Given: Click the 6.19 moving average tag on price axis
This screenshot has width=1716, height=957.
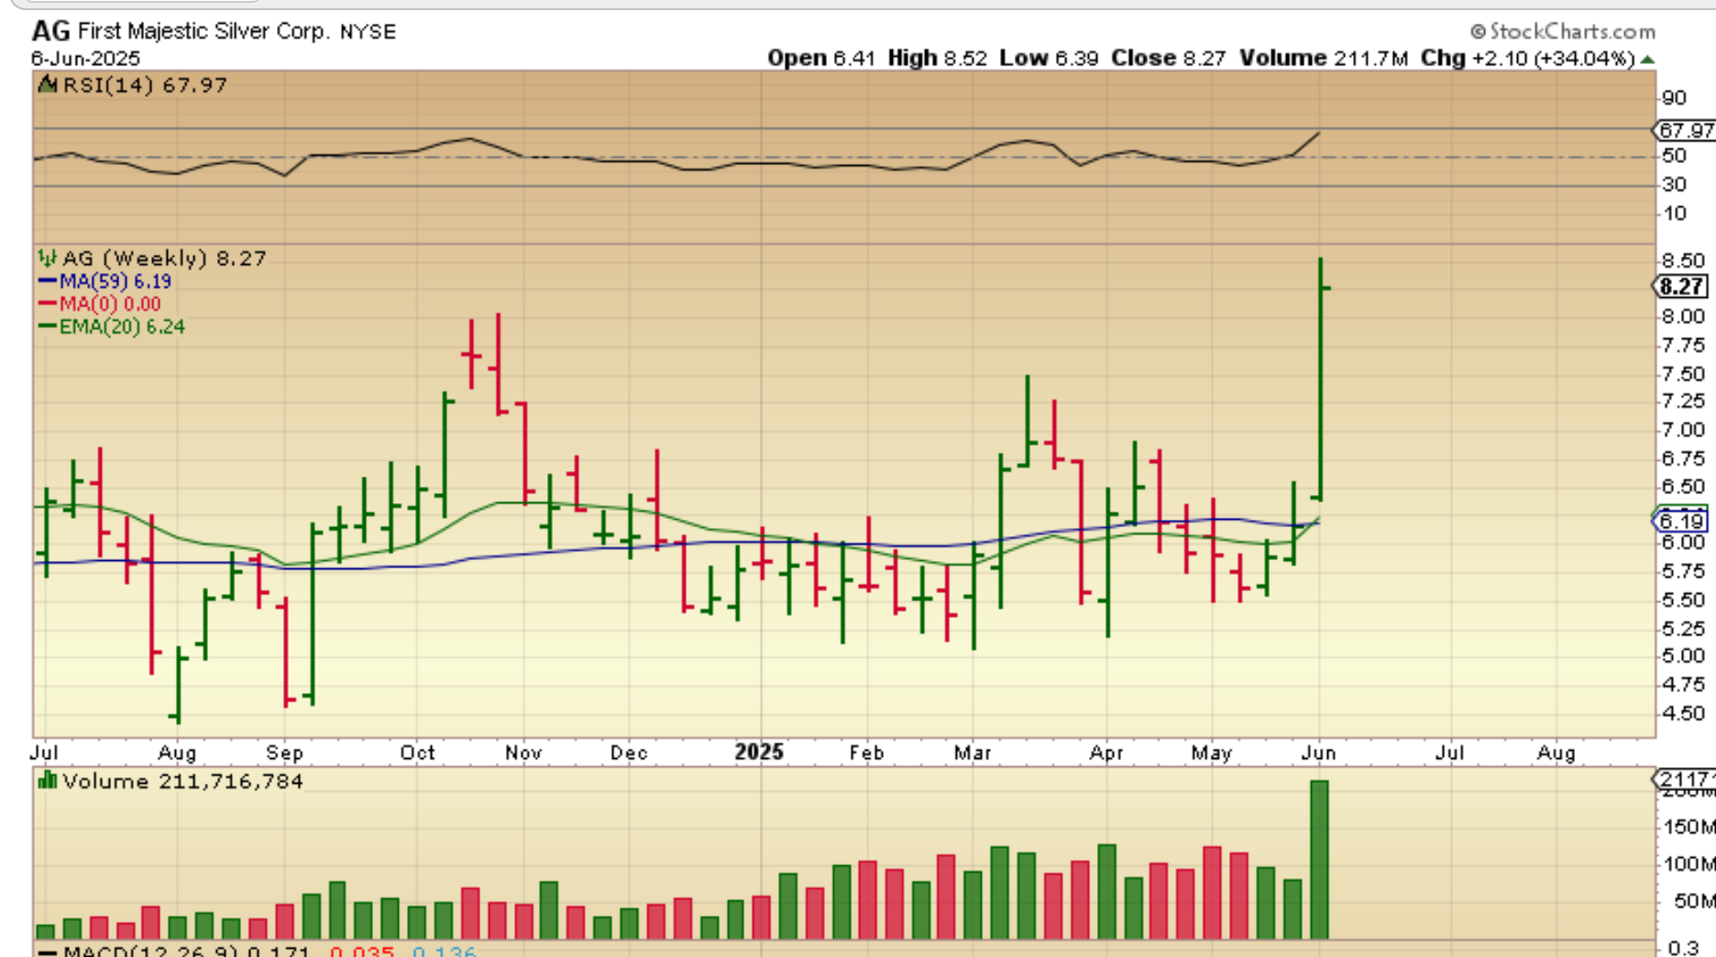Looking at the screenshot, I should pos(1681,522).
